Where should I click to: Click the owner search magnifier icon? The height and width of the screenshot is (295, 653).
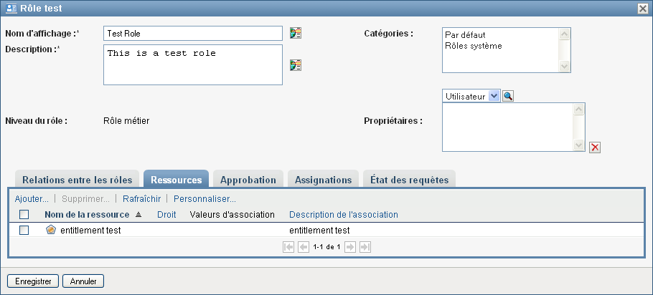507,96
